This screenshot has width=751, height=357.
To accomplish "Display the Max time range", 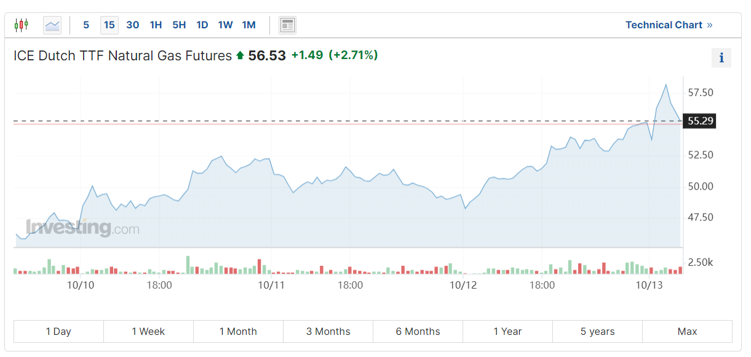I will click(687, 331).
